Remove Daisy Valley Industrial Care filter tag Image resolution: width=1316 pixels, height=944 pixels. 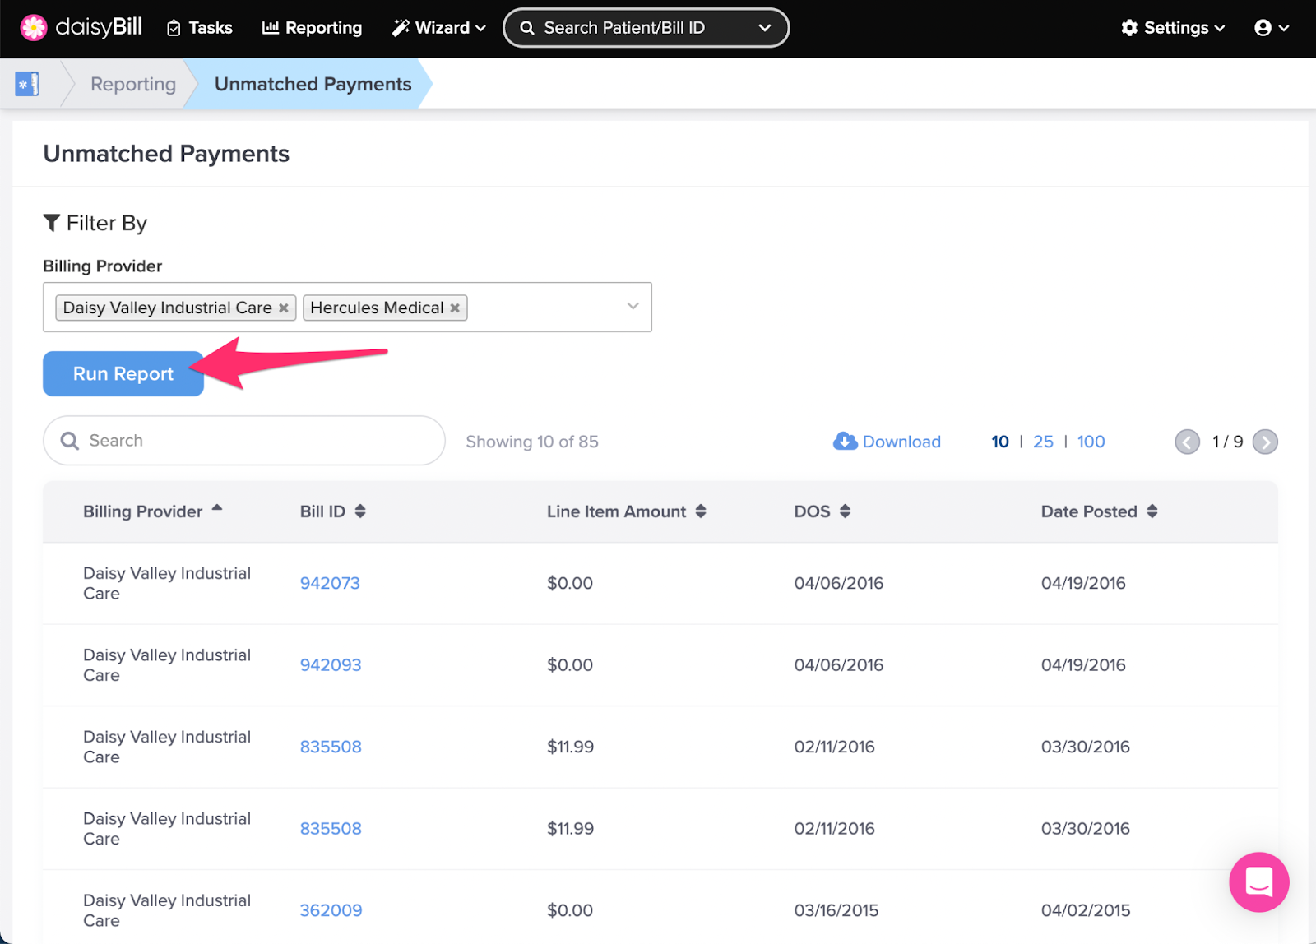[x=284, y=308]
